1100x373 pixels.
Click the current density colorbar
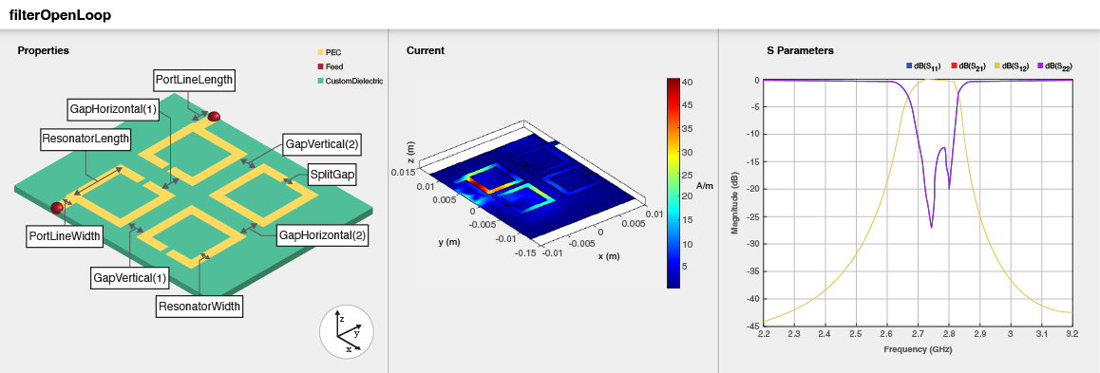click(673, 183)
